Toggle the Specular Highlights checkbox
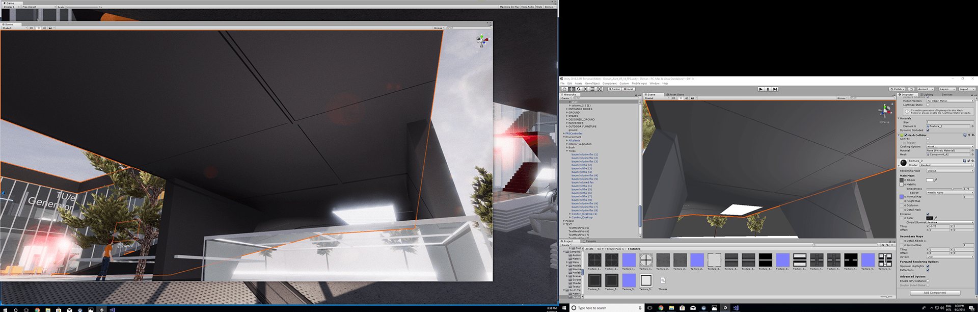Image resolution: width=978 pixels, height=312 pixels. click(928, 266)
